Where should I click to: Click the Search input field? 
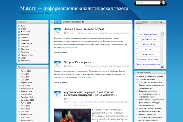tap(148, 3)
